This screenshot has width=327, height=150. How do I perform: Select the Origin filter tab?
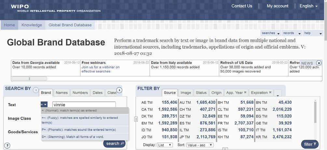pos(216,93)
